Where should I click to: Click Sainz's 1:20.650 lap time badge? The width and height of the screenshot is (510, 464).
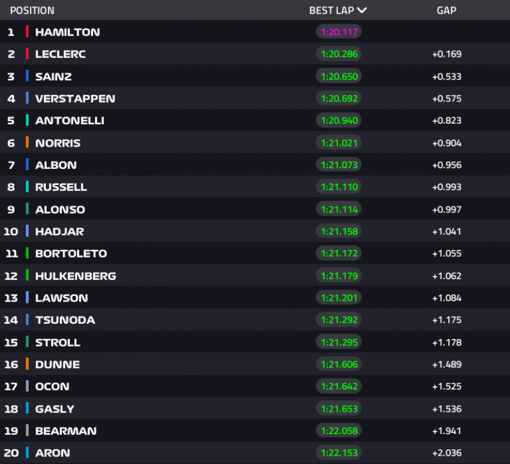tap(339, 76)
